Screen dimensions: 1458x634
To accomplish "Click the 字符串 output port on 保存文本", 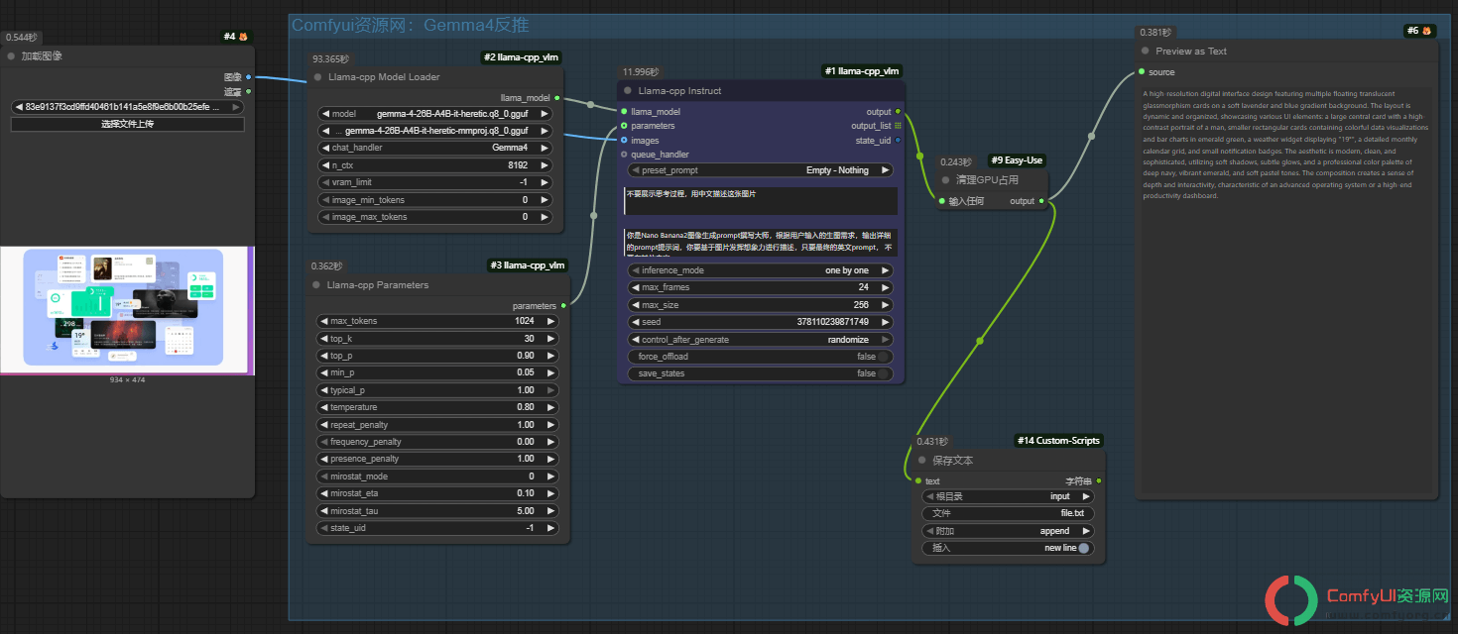I will click(x=1097, y=480).
